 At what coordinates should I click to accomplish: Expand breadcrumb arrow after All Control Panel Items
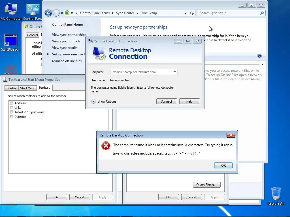(x=113, y=13)
